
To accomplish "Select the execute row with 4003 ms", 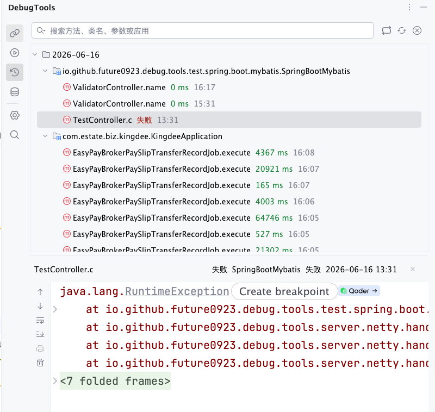I will (x=229, y=202).
